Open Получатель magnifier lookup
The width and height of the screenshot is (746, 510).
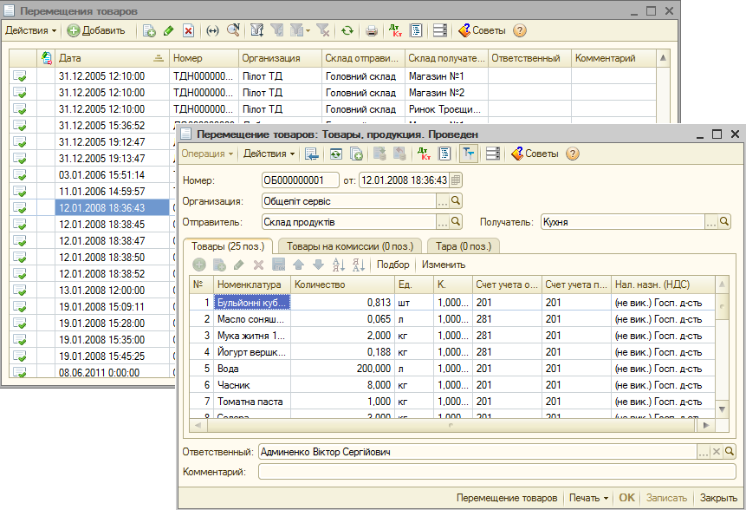[x=724, y=222]
